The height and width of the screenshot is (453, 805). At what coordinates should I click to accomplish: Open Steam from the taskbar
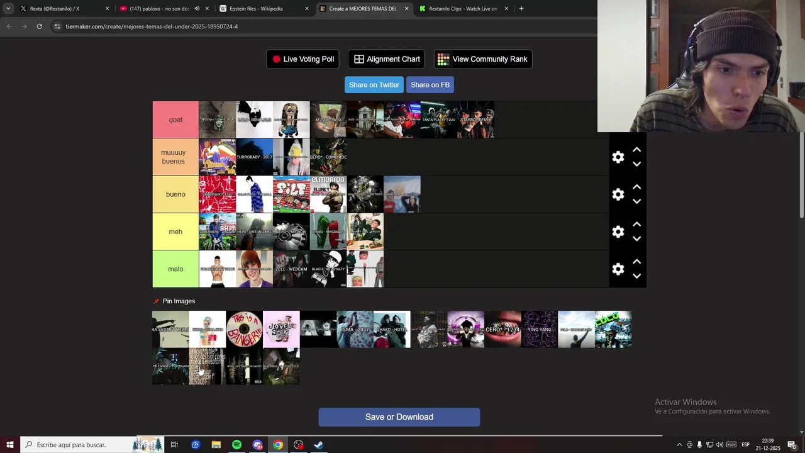[x=319, y=445]
